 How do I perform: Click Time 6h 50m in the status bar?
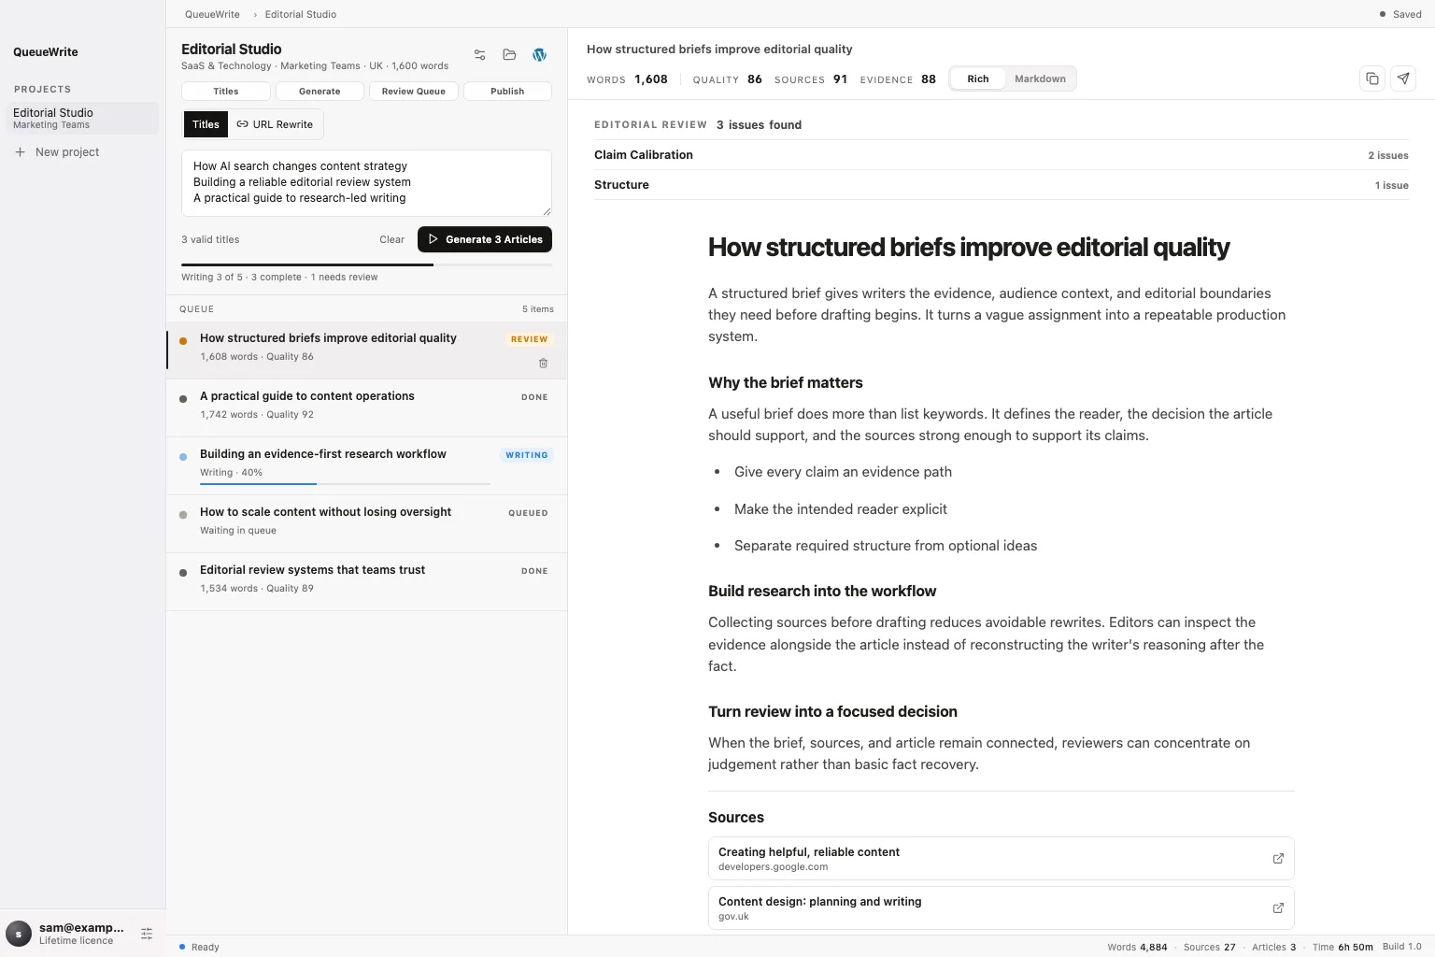[1343, 947]
